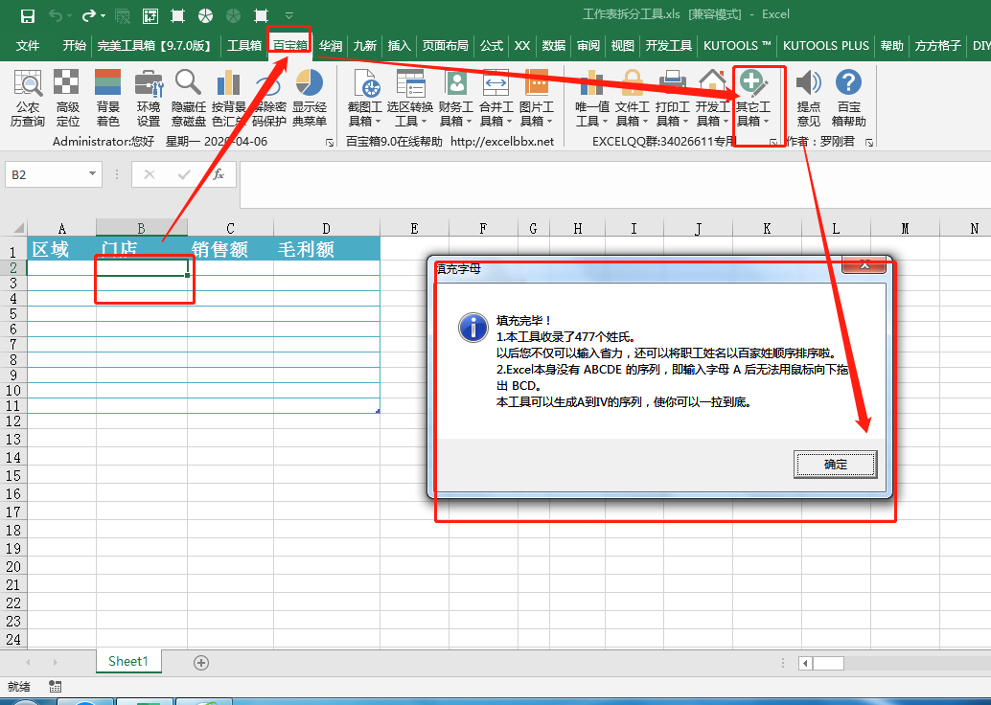Open 环境设置 environment settings
991x705 pixels.
[149, 99]
